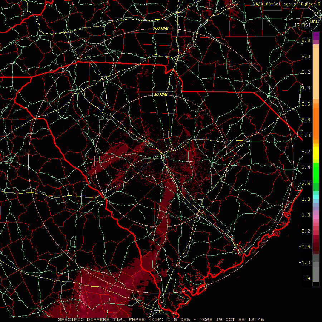Click the 5.8 value on color scale
322x322 pixels.
306,120
